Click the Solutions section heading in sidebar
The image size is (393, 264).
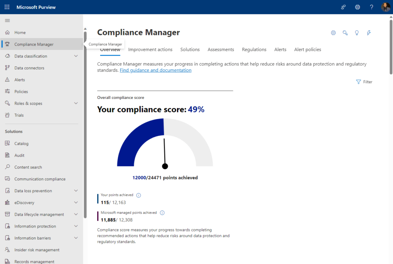(x=14, y=132)
